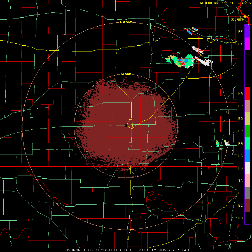Click the WS blue legend swatch
The image size is (252, 252).
pyautogui.click(x=247, y=156)
